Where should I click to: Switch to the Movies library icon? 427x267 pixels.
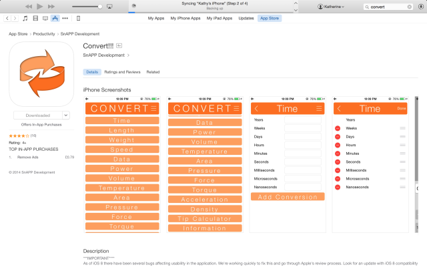click(35, 18)
